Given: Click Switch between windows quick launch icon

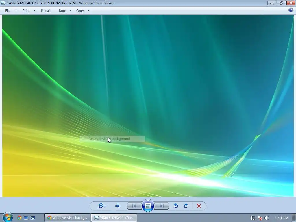Looking at the screenshot, I should point(33,218).
